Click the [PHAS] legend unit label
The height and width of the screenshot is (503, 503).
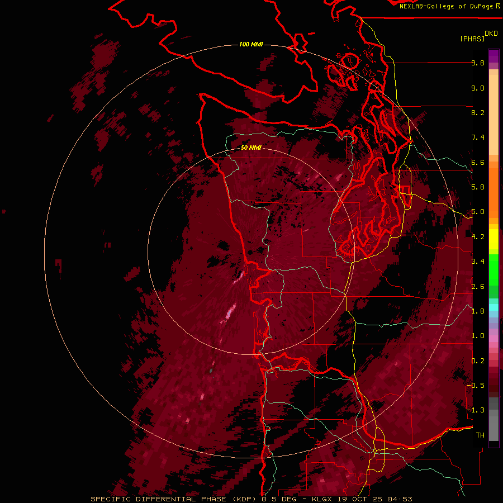(x=472, y=39)
